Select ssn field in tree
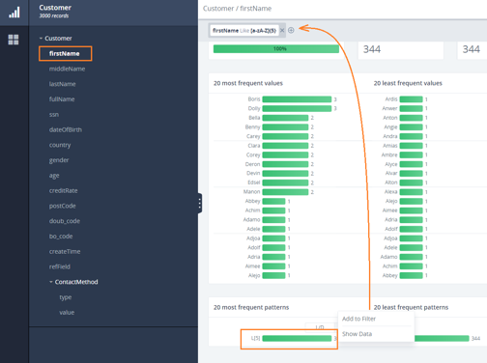487x363 pixels. coord(54,115)
